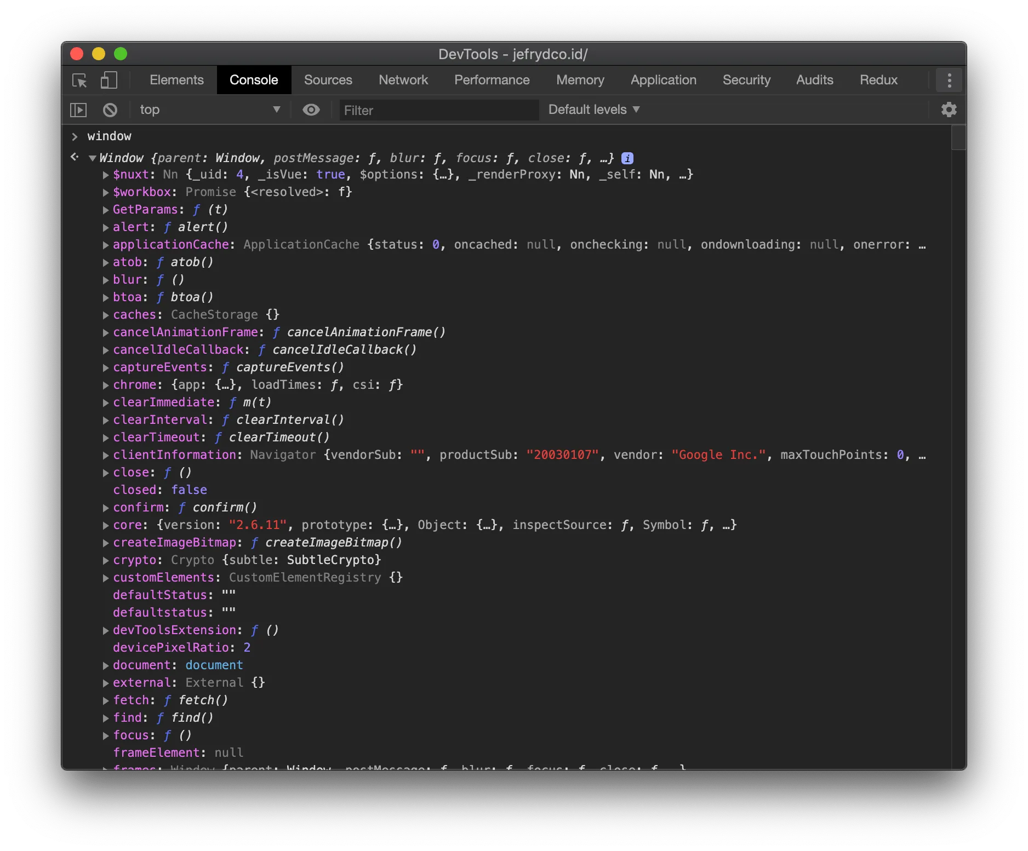Show the console sidebar panel
Viewport: 1028px width, 851px height.
78,110
